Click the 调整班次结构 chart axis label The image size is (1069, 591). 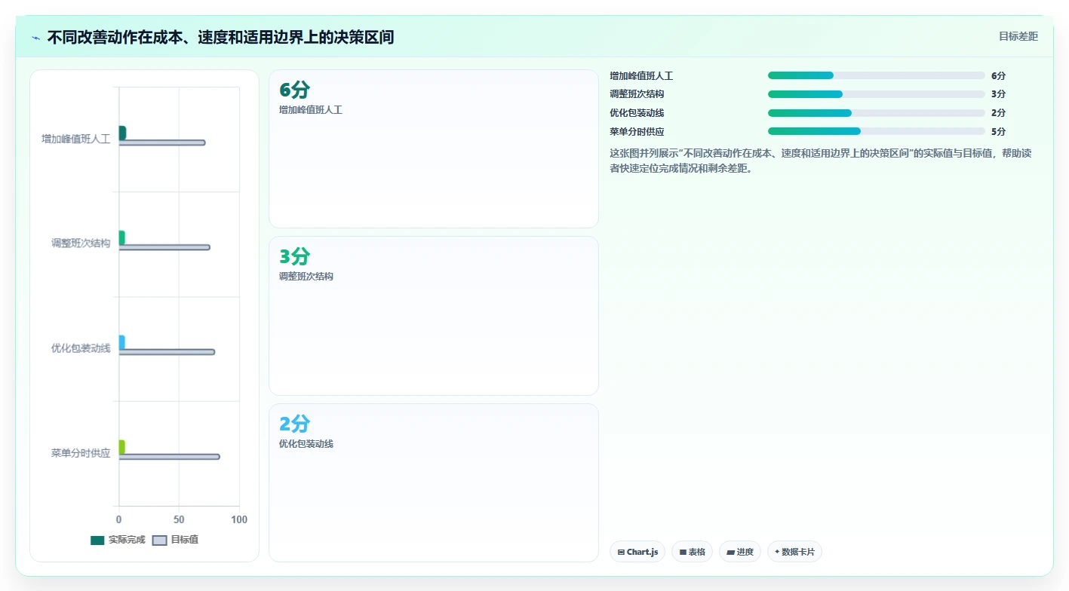tap(81, 243)
